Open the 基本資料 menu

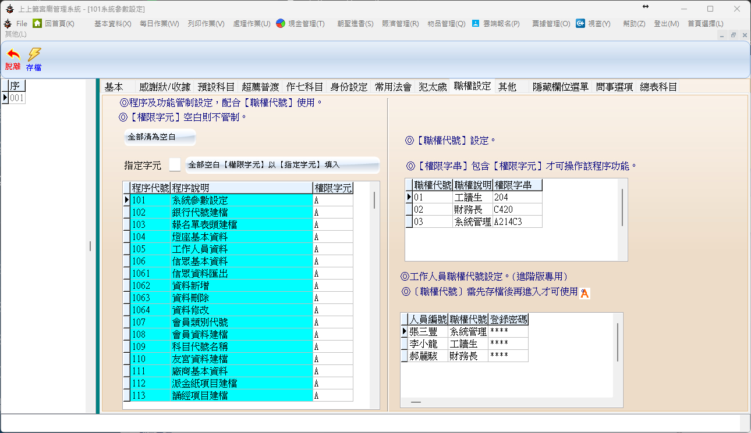112,24
